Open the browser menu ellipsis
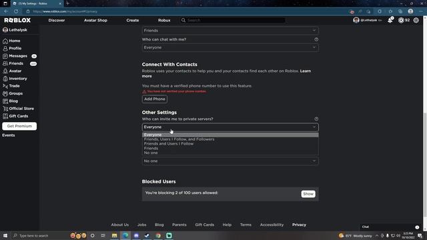 tap(421, 11)
